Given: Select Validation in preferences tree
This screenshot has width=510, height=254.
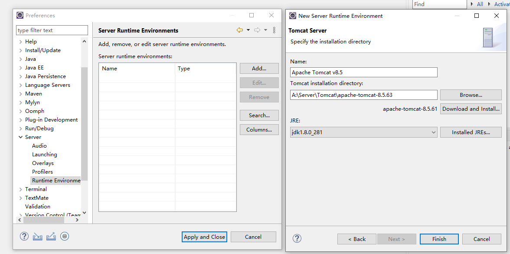Looking at the screenshot, I should pyautogui.click(x=38, y=207).
